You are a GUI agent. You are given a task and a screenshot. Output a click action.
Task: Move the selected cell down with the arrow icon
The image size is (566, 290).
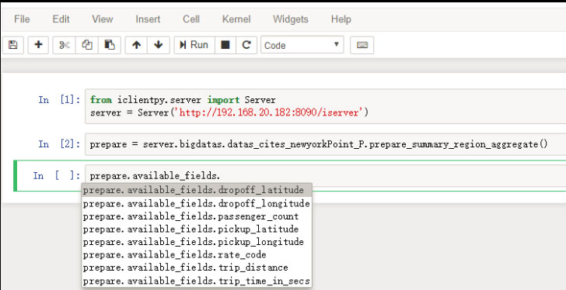(x=159, y=45)
